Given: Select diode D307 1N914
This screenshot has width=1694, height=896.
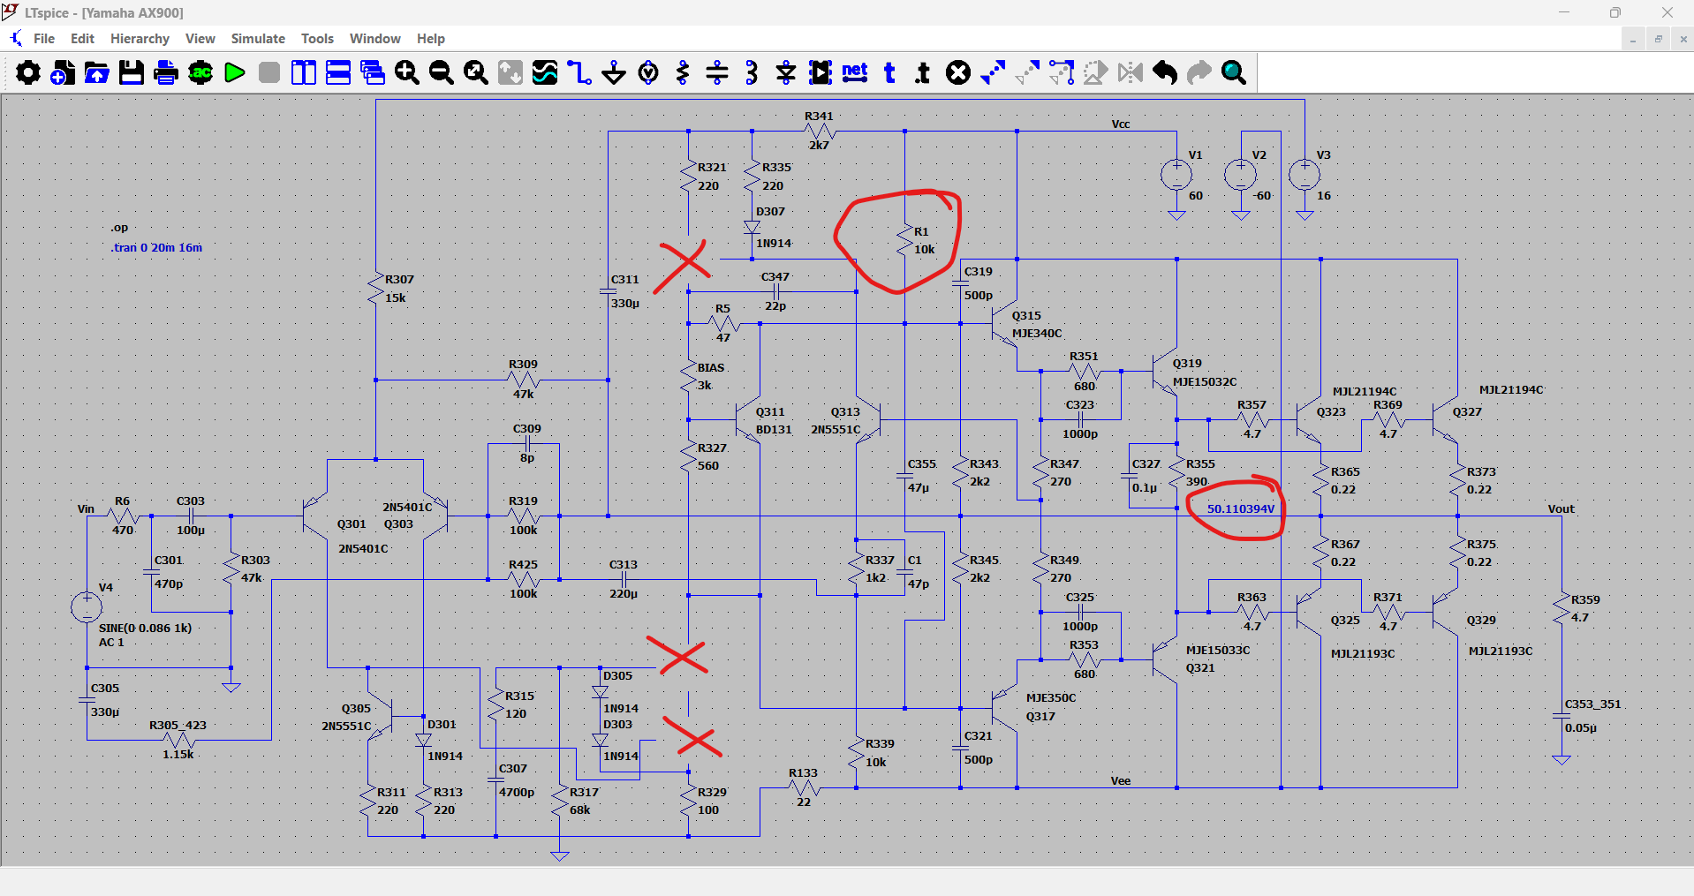Looking at the screenshot, I should coord(752,228).
